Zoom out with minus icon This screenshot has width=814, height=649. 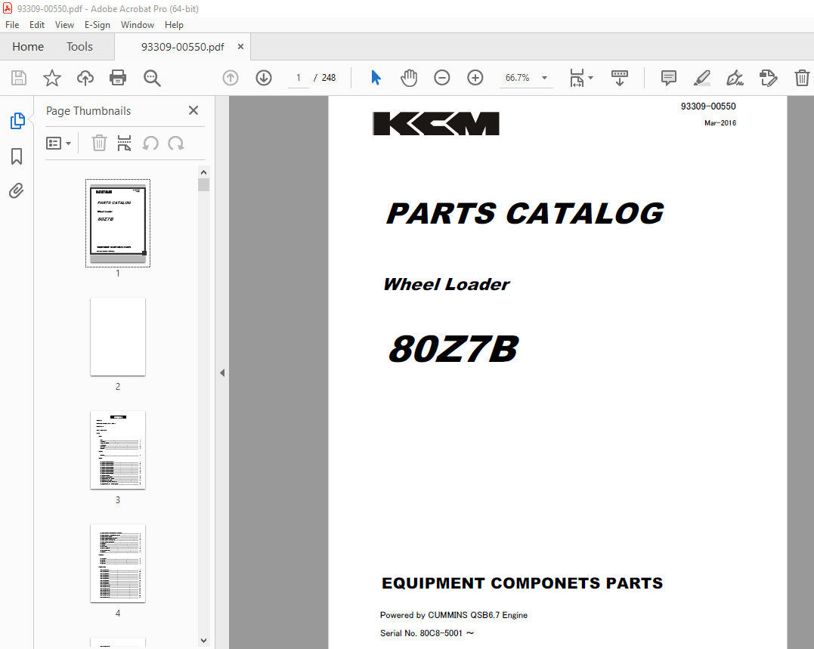[442, 78]
